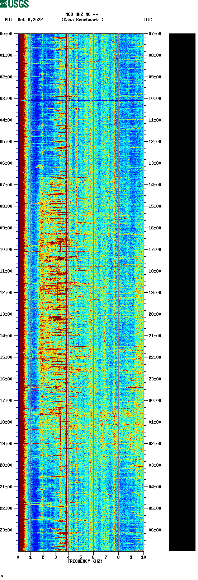
Task: Click the 13:00 tick on the PDT axis
Action: coord(6,314)
